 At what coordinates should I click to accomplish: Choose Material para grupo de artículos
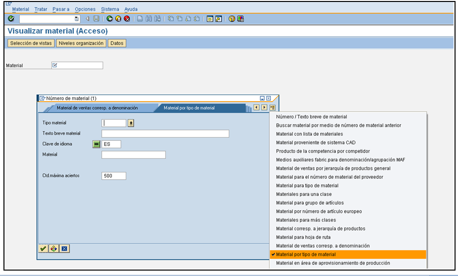coord(348,203)
